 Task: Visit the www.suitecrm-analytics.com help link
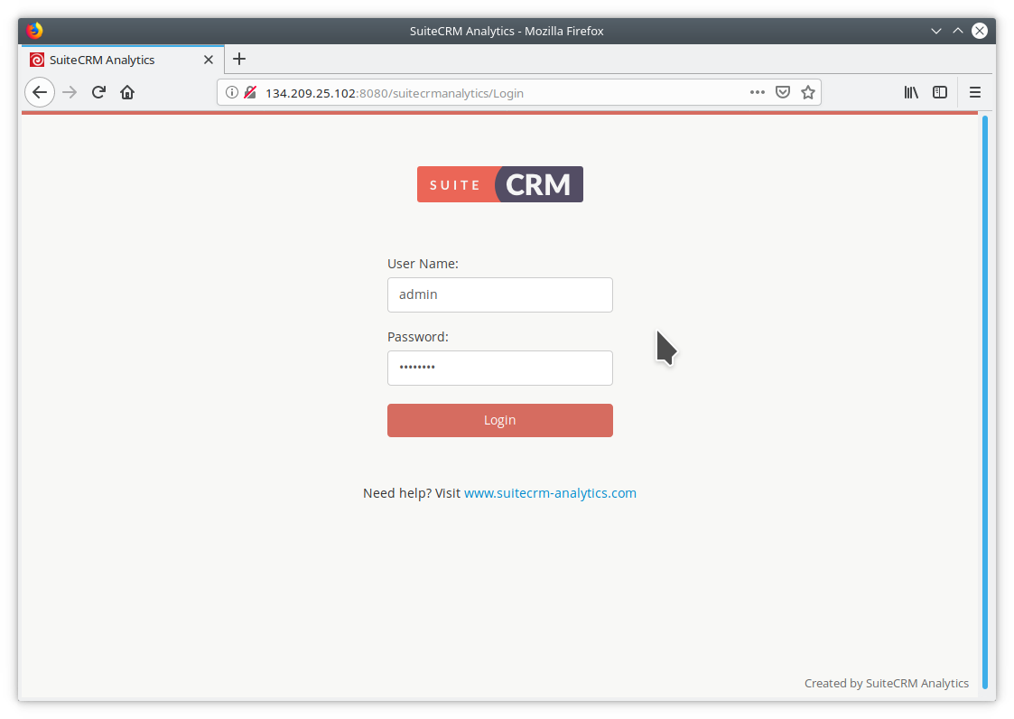(550, 492)
